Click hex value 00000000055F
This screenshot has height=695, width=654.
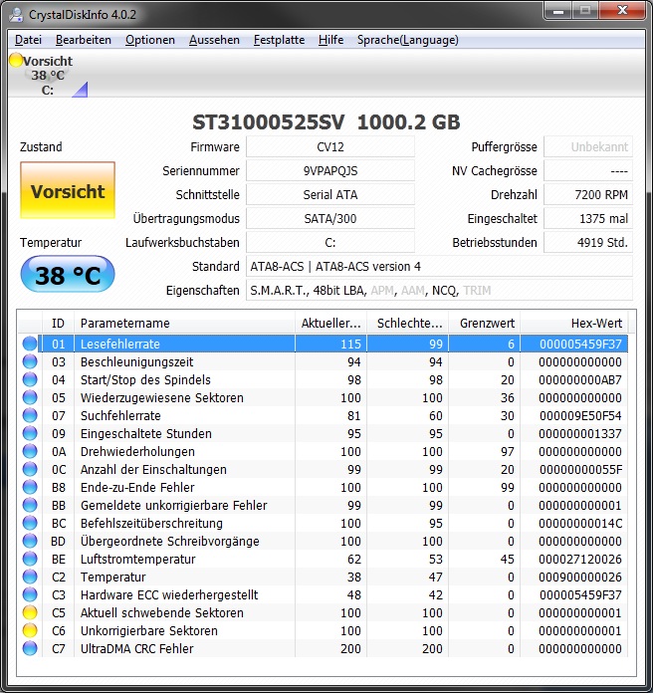tap(580, 469)
